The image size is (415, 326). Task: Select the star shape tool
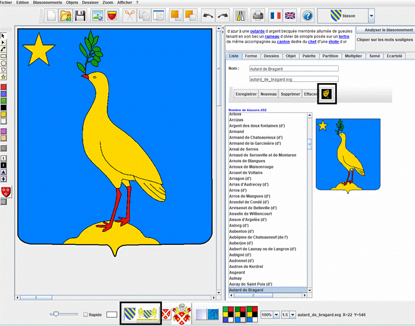[x=4, y=76]
